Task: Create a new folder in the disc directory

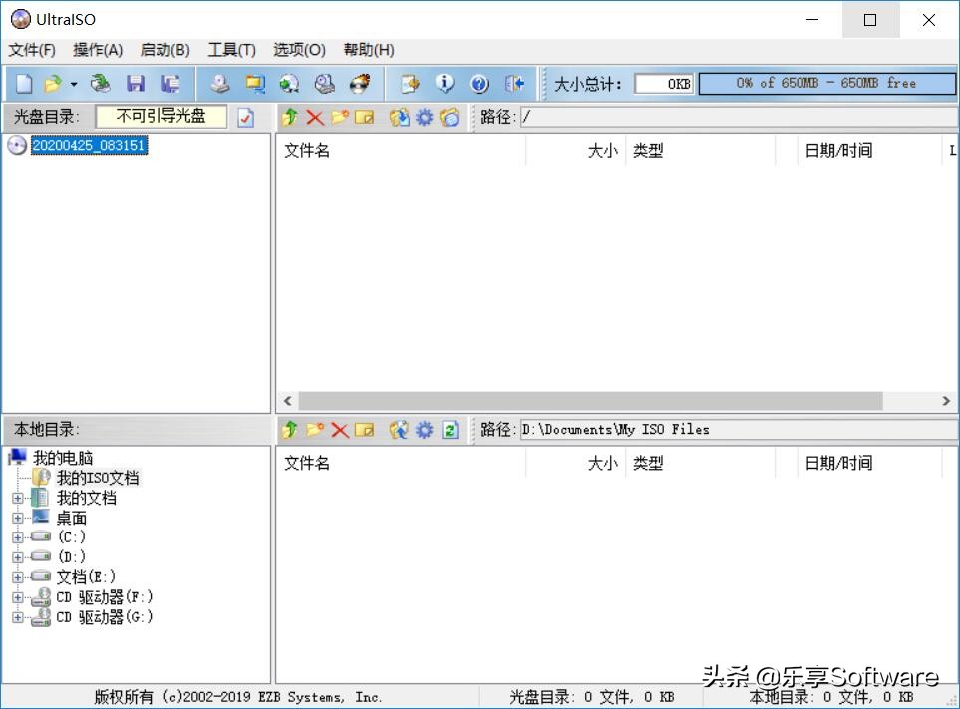Action: coord(337,117)
